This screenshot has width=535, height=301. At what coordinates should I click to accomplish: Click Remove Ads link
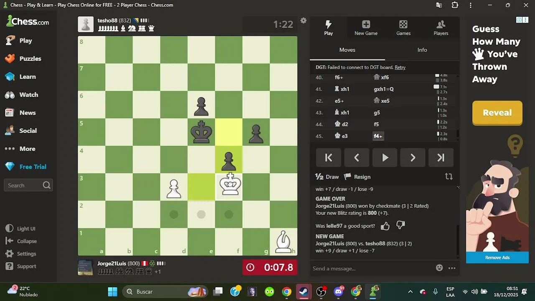point(497,258)
